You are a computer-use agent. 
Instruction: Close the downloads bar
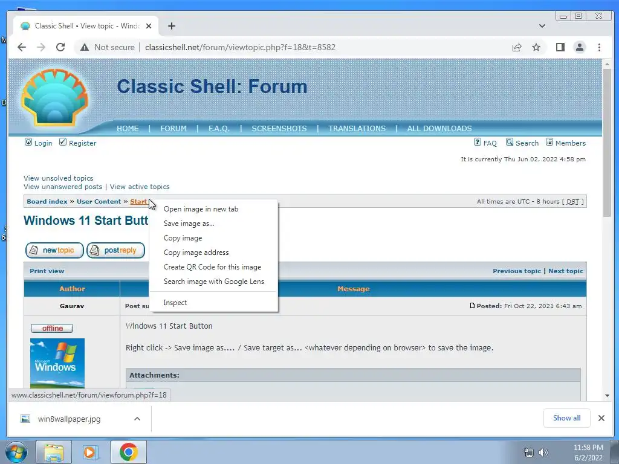pos(601,418)
